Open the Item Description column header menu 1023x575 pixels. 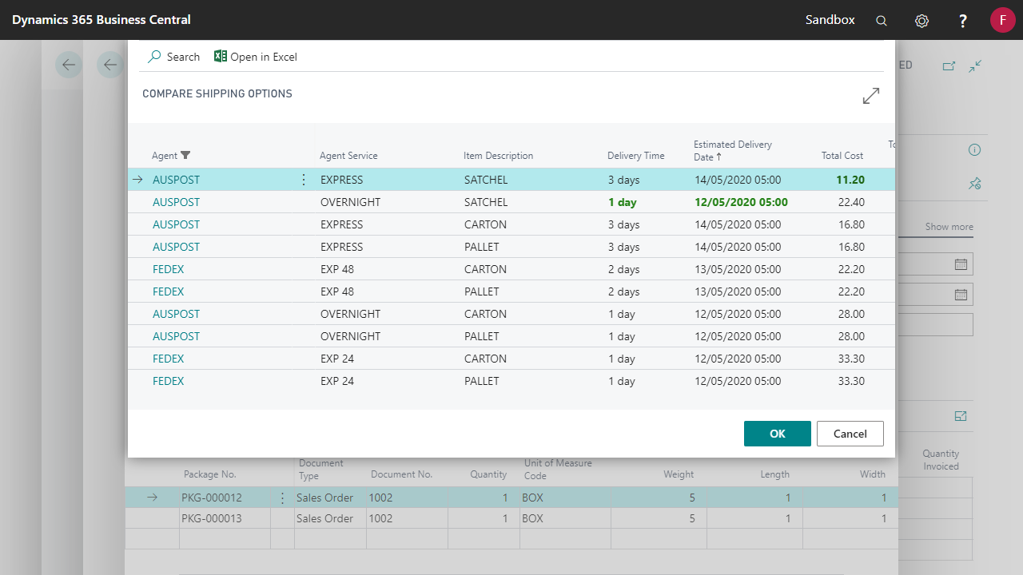point(498,156)
